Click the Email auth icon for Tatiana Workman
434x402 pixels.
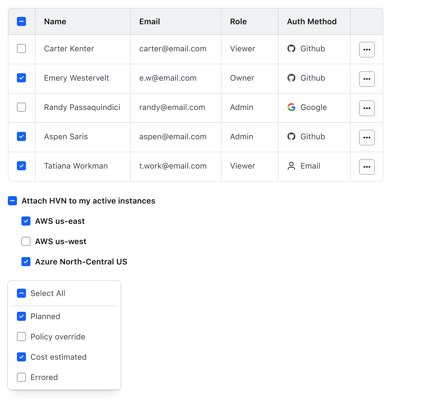(292, 166)
